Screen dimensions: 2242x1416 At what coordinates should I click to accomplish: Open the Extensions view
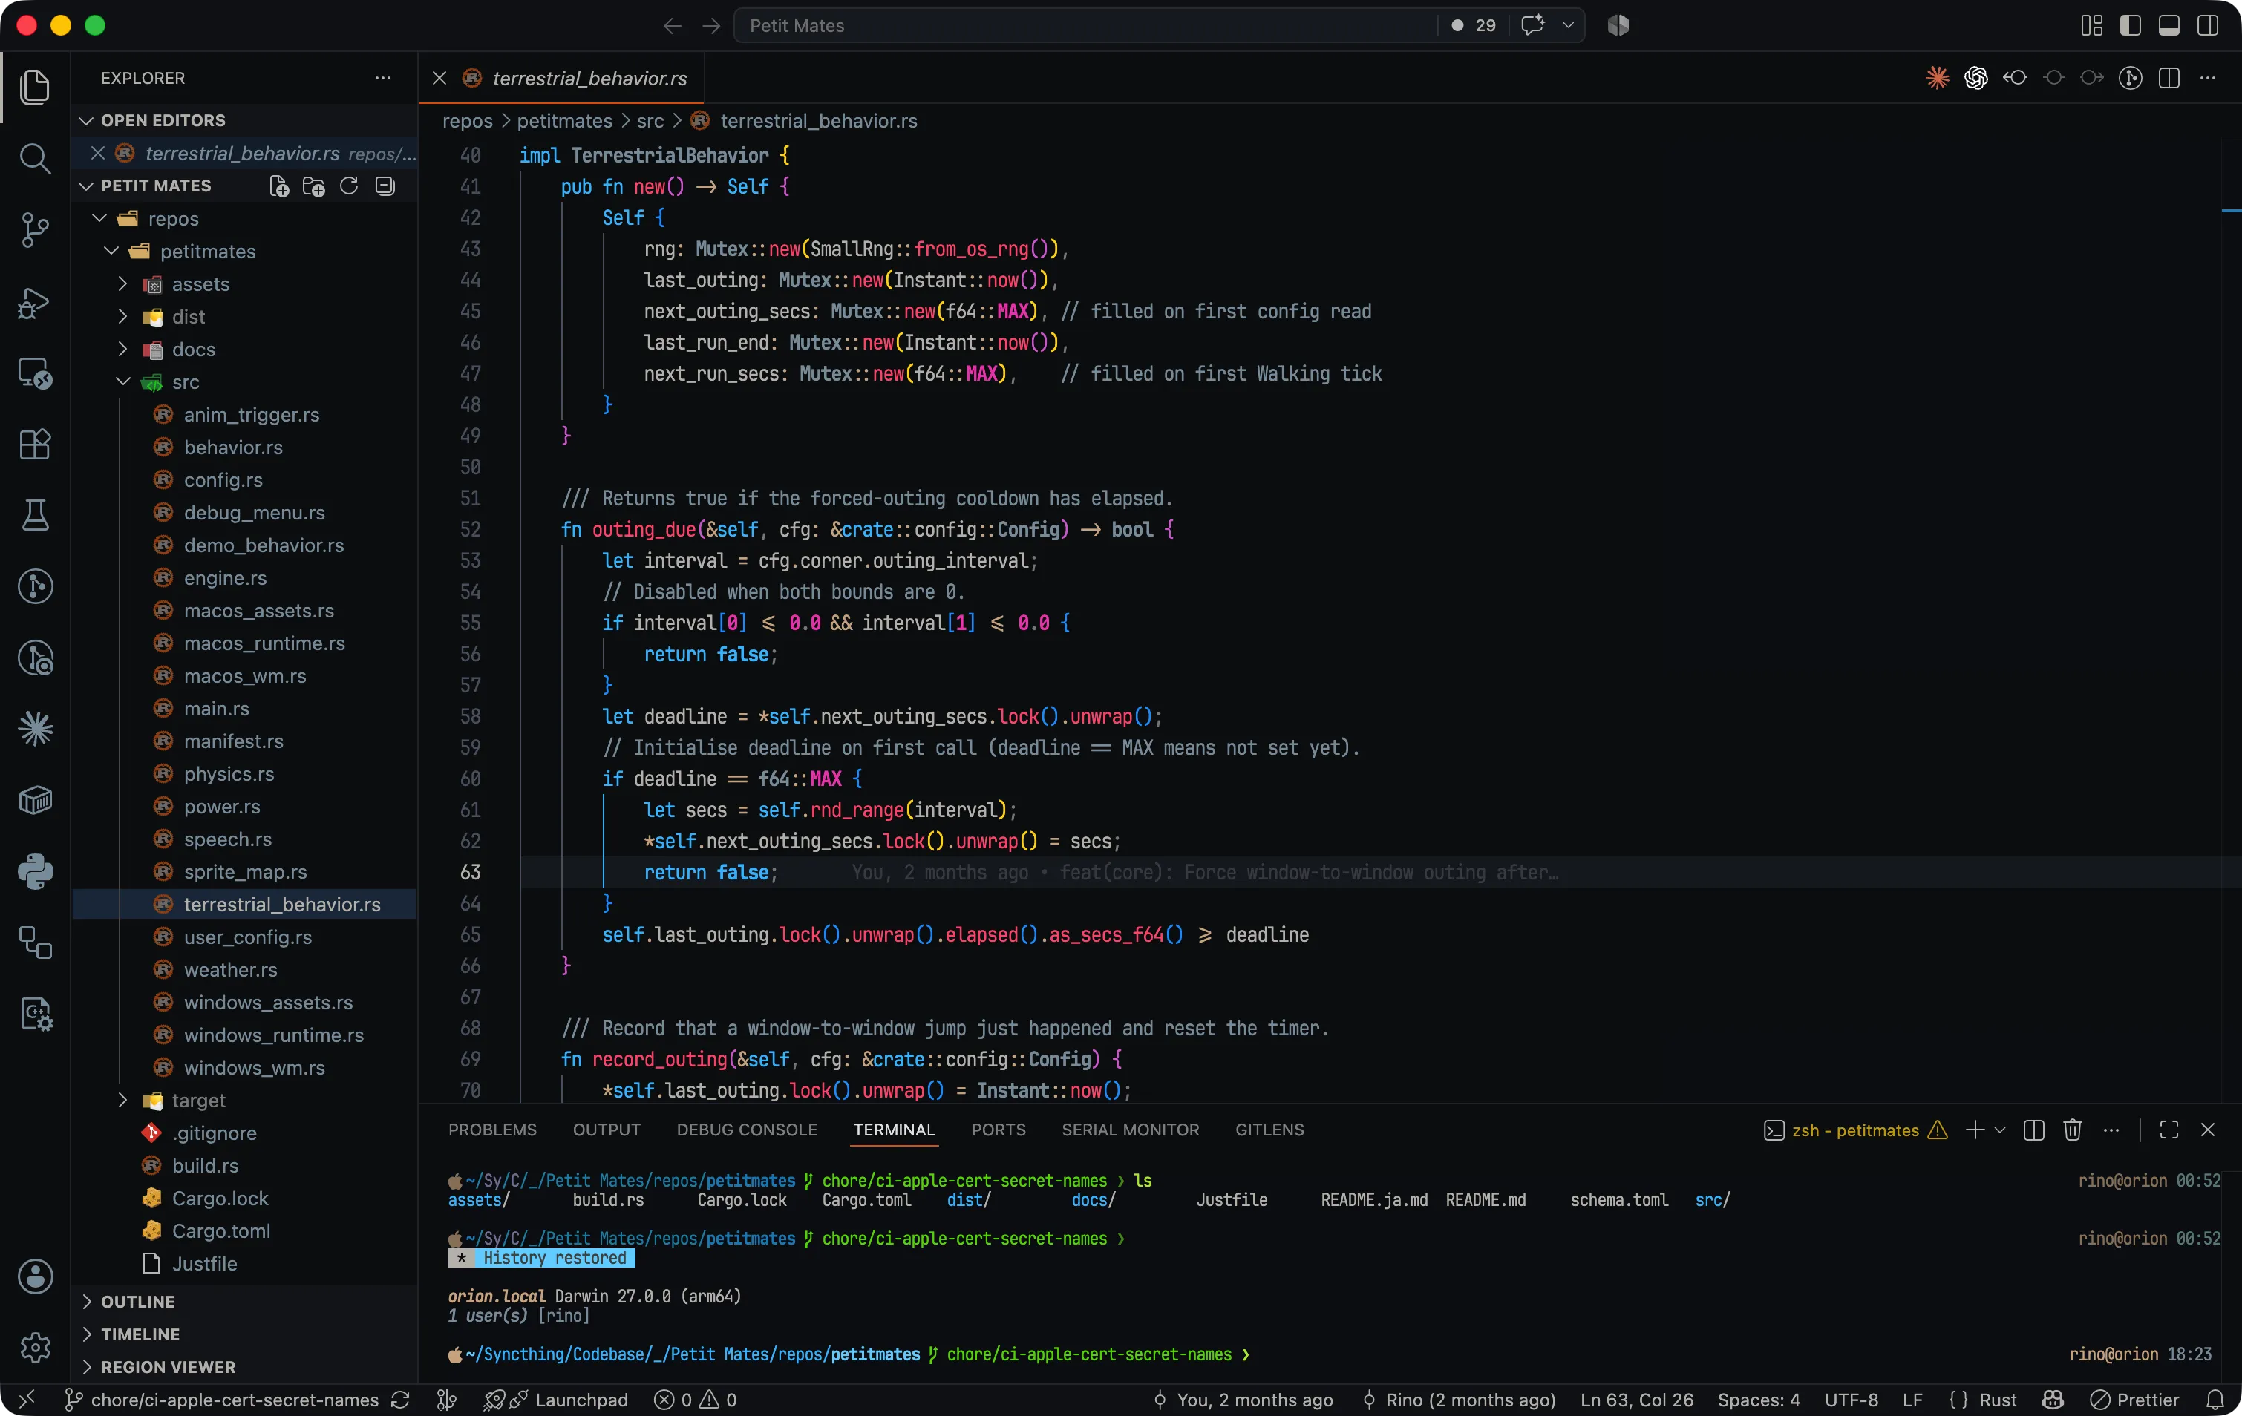[34, 444]
